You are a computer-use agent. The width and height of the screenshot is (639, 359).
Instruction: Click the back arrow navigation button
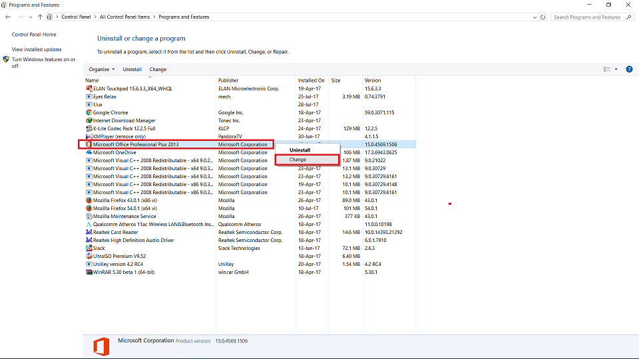tap(8, 17)
